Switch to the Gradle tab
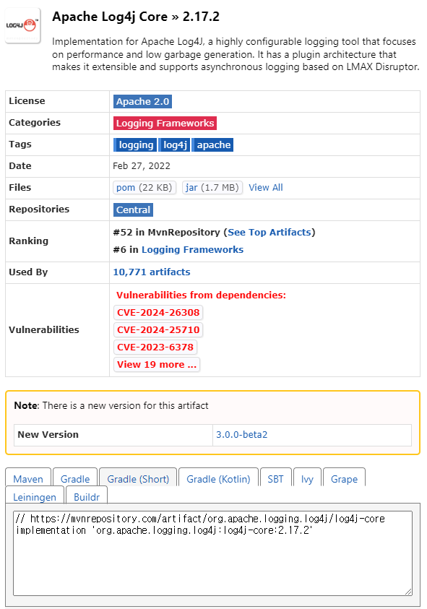Image resolution: width=427 pixels, height=609 pixels. (x=75, y=479)
